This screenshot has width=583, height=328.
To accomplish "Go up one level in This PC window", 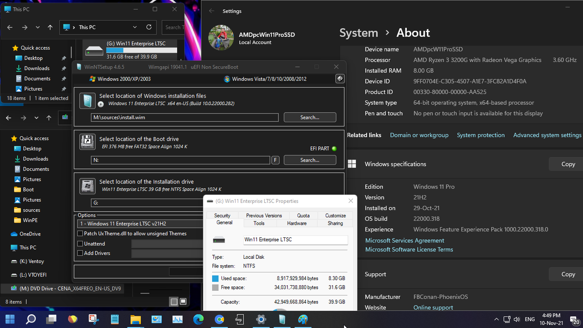I will [x=50, y=27].
